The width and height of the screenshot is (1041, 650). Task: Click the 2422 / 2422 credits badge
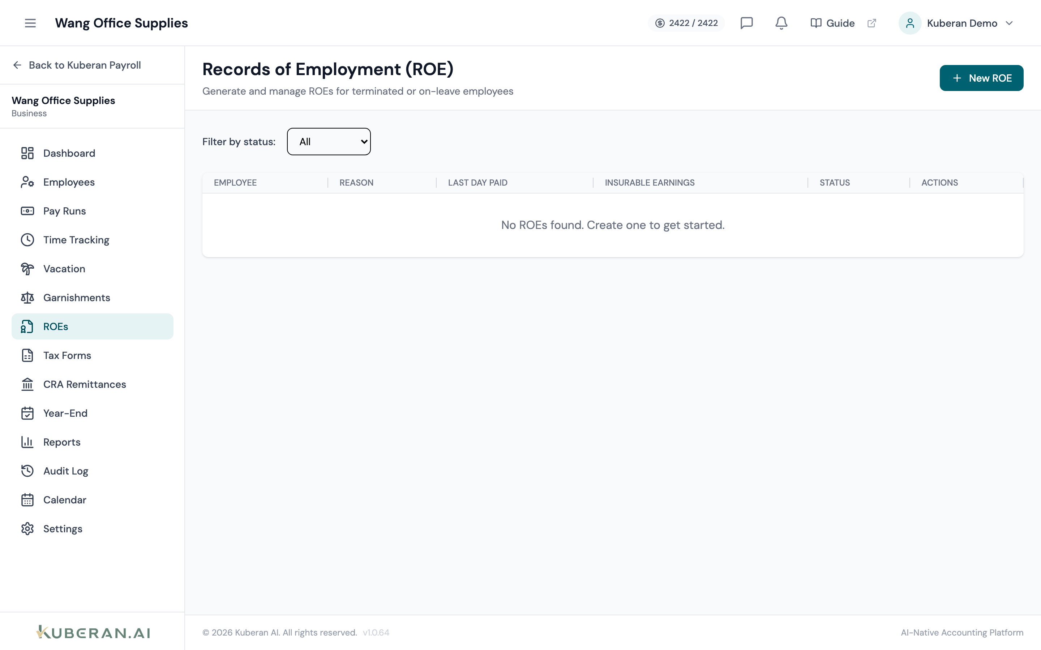click(x=686, y=23)
